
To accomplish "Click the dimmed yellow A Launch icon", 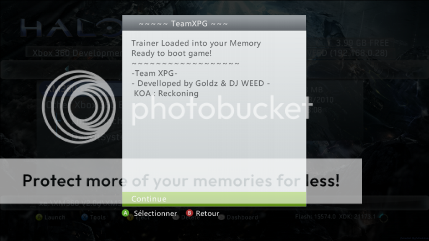I will click(x=39, y=217).
